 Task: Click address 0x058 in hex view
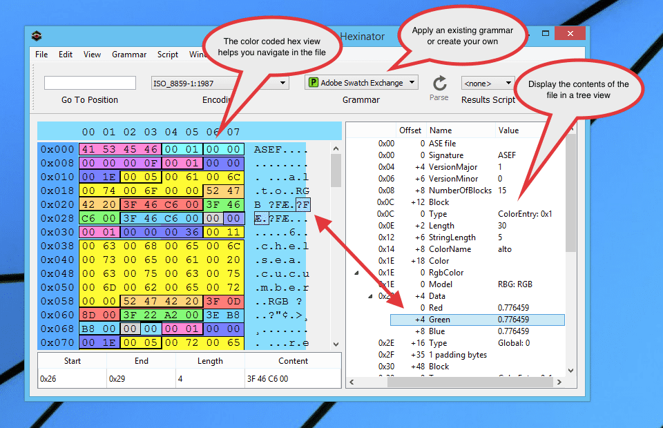pos(57,301)
